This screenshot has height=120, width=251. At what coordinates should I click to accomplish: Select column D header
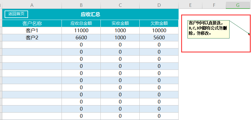[x=159, y=5]
